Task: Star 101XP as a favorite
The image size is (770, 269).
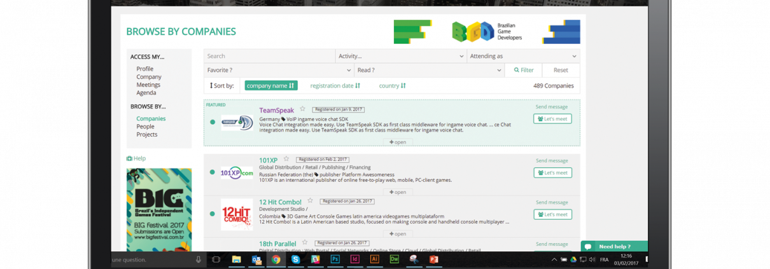Action: (286, 159)
